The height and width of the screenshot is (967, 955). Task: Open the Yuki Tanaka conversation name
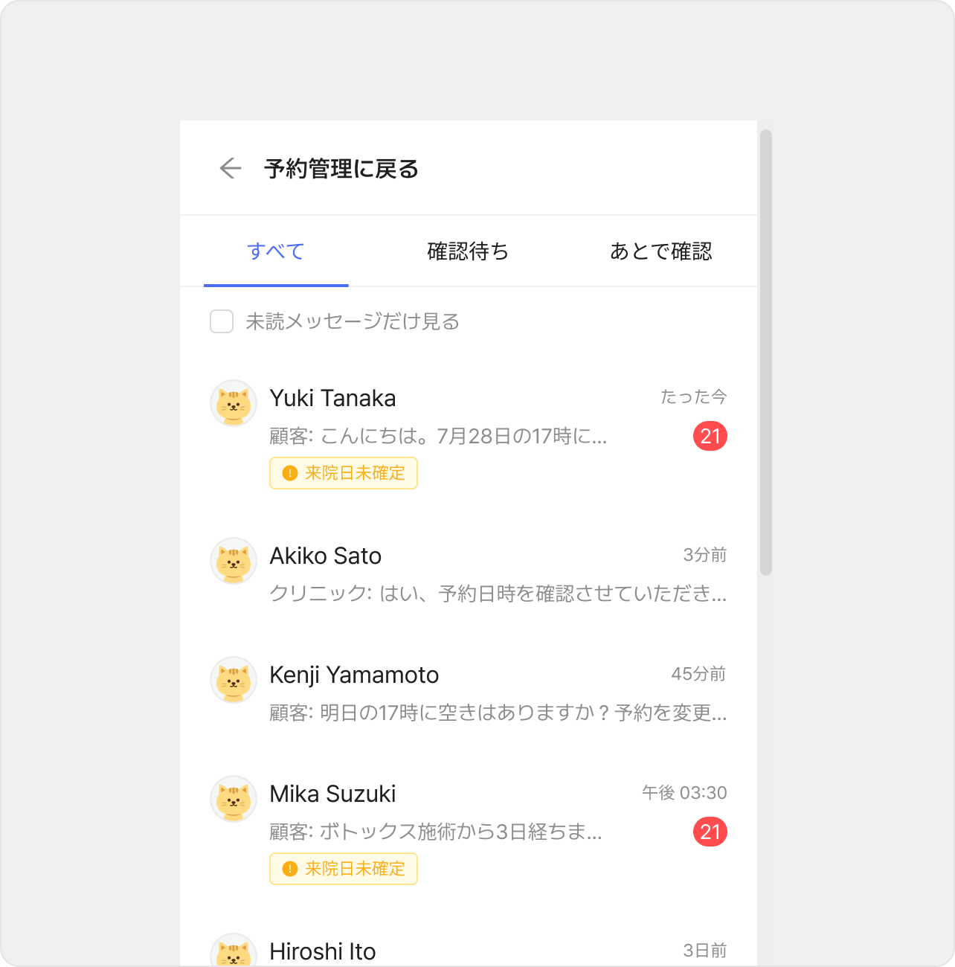[332, 398]
